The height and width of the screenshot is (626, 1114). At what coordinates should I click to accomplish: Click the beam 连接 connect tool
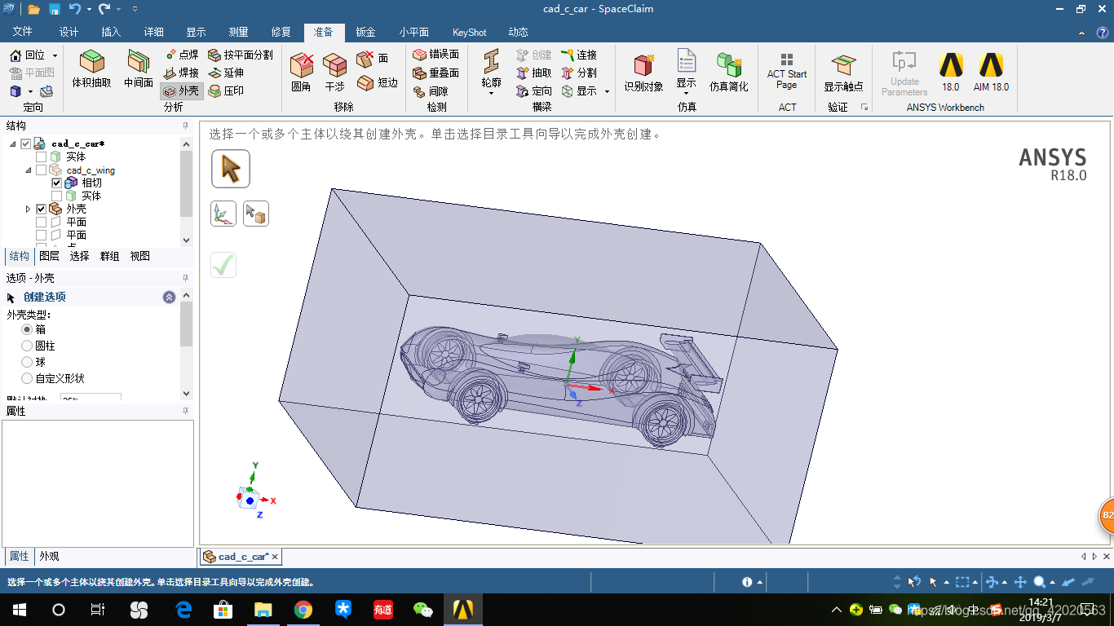point(579,55)
